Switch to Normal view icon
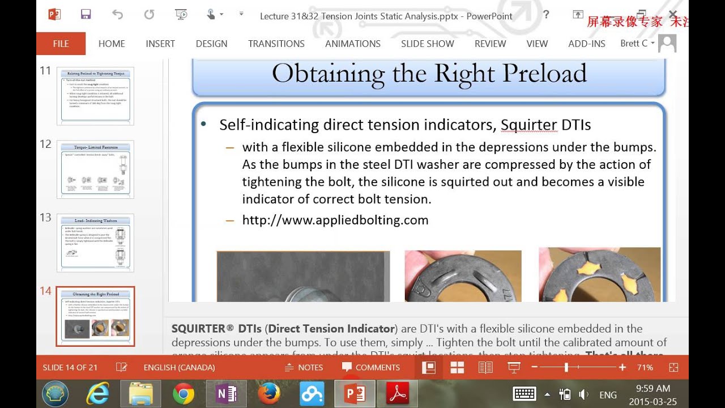 click(x=429, y=368)
